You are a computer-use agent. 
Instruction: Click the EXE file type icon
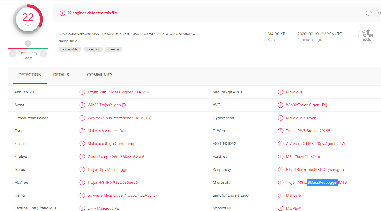click(x=366, y=36)
